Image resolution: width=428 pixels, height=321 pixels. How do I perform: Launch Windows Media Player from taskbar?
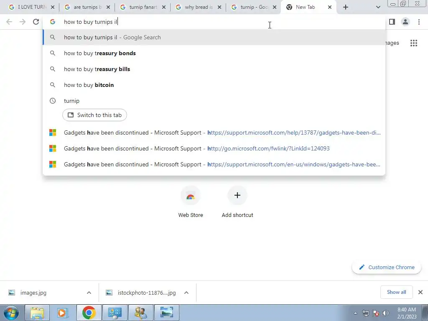pyautogui.click(x=63, y=313)
